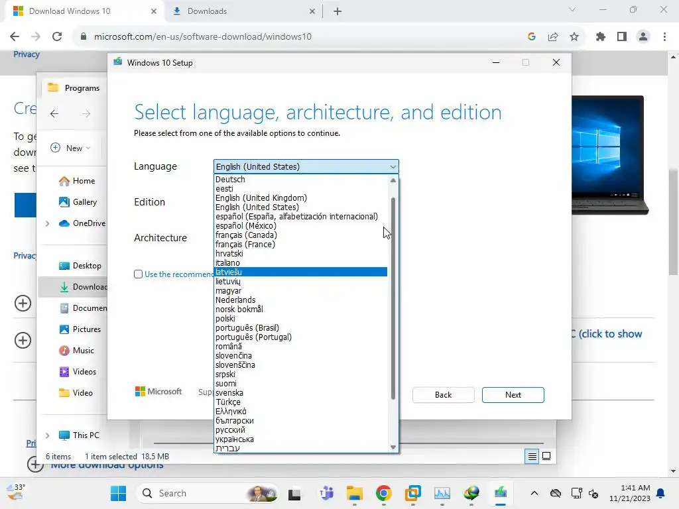Open a new Chrome tab

click(x=338, y=12)
